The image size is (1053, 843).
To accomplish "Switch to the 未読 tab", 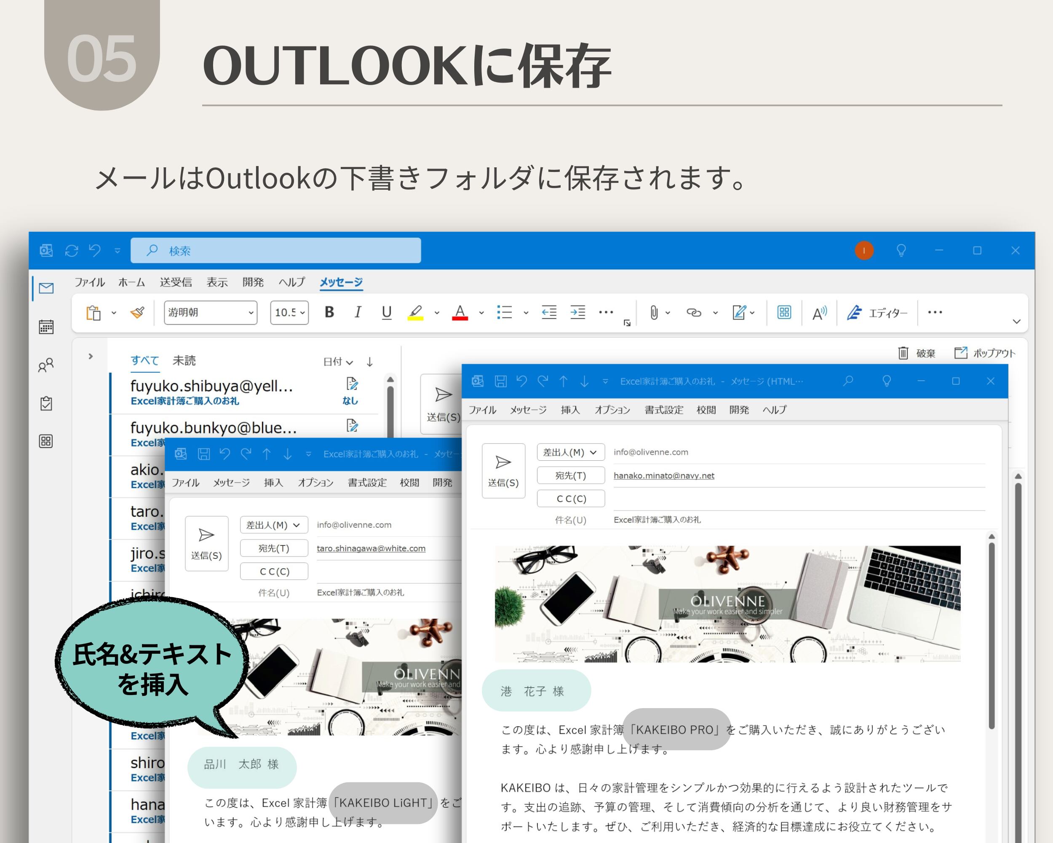I will [184, 361].
